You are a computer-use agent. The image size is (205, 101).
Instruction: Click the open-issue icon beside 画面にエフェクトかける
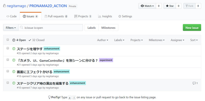(14, 72)
